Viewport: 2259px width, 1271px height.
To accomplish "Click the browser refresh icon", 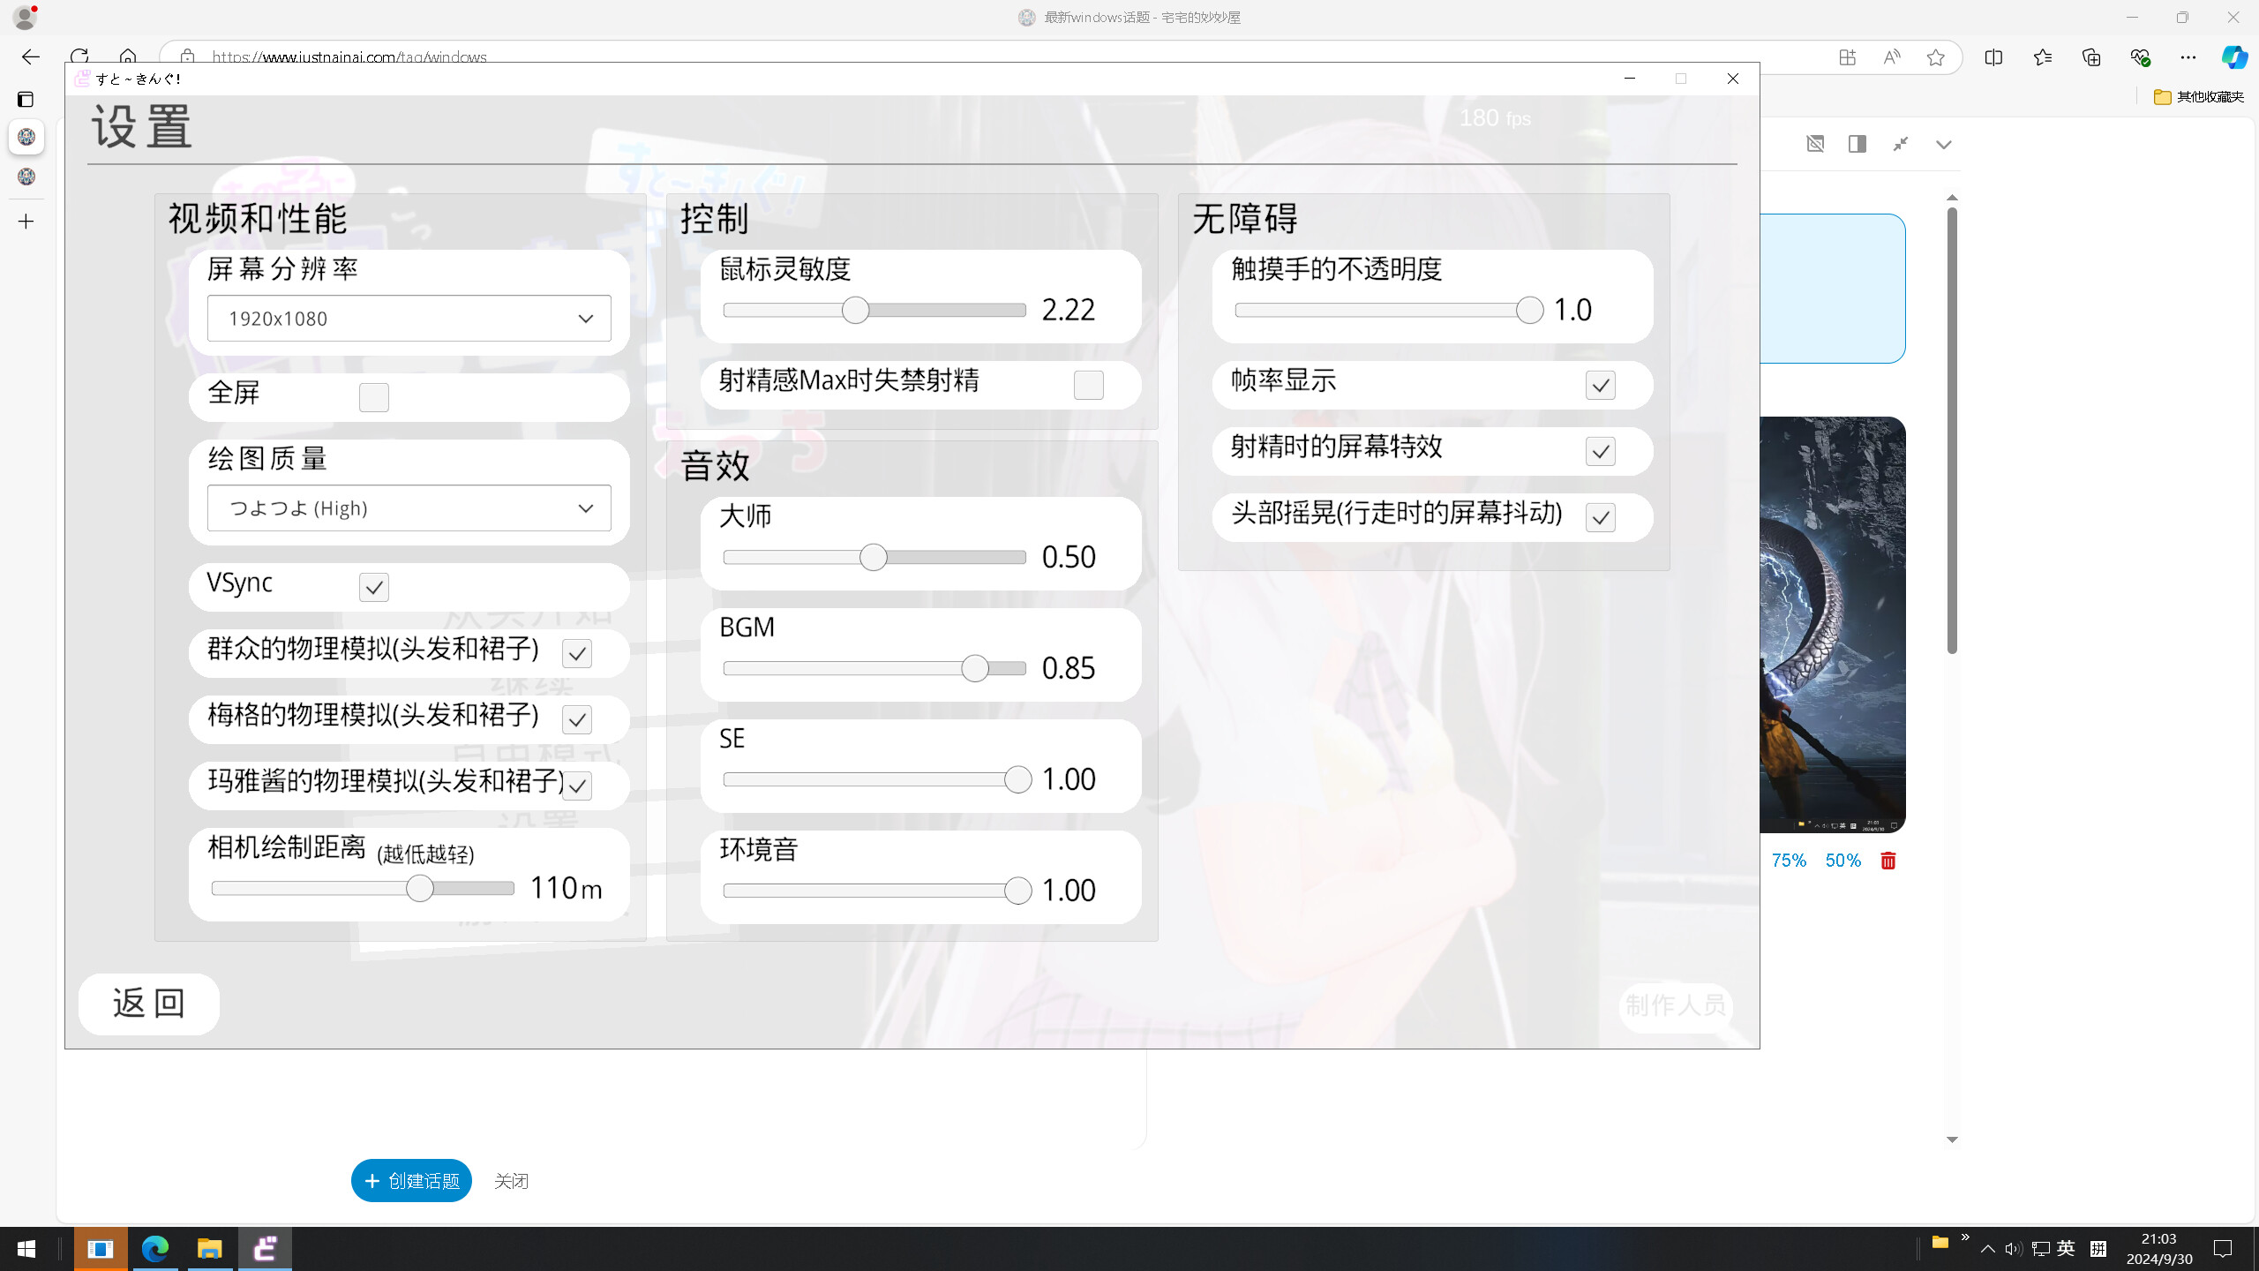I will click(79, 55).
